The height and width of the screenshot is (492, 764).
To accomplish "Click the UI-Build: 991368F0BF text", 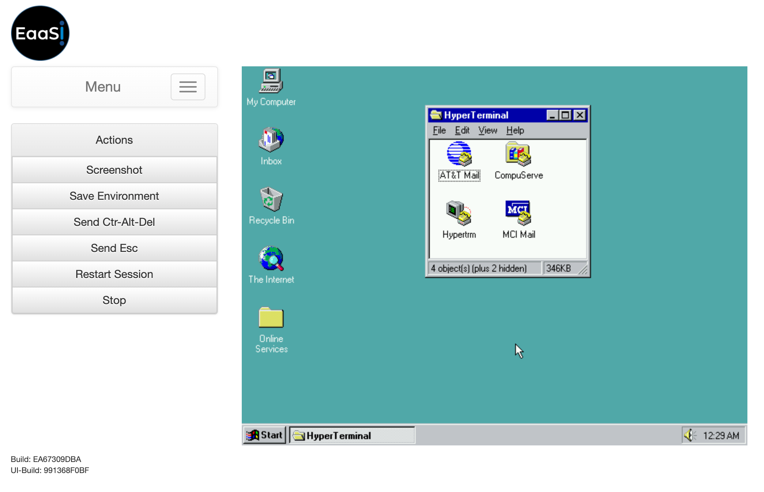I will (50, 470).
